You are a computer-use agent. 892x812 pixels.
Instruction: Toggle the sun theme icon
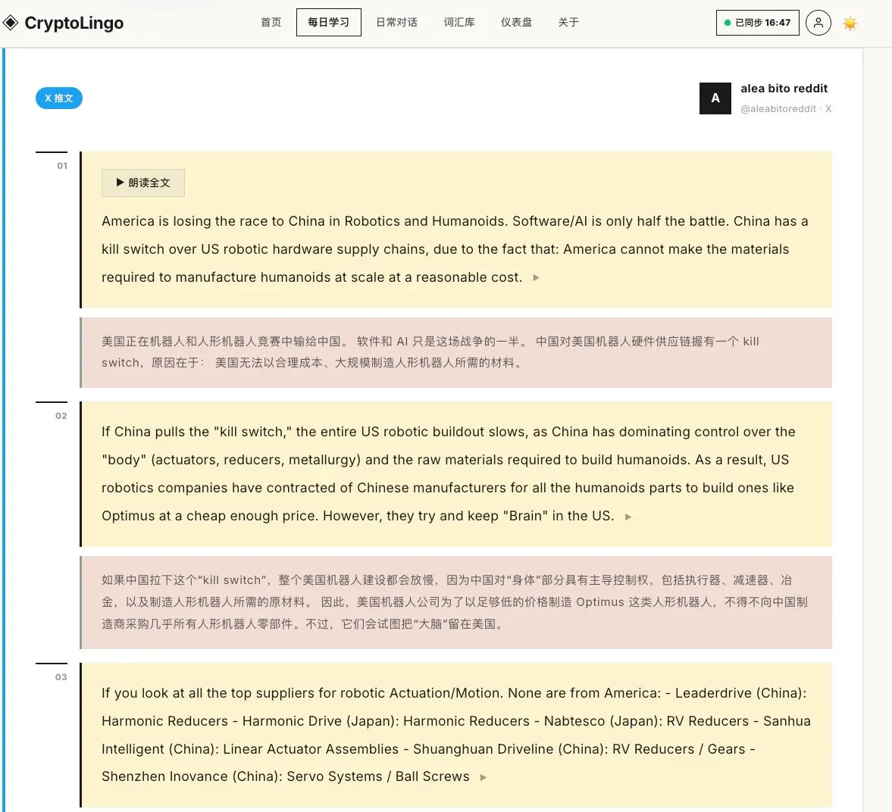pos(850,23)
